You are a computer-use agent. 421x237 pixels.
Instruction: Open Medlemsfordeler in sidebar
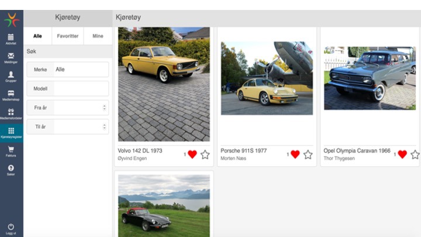tap(11, 114)
